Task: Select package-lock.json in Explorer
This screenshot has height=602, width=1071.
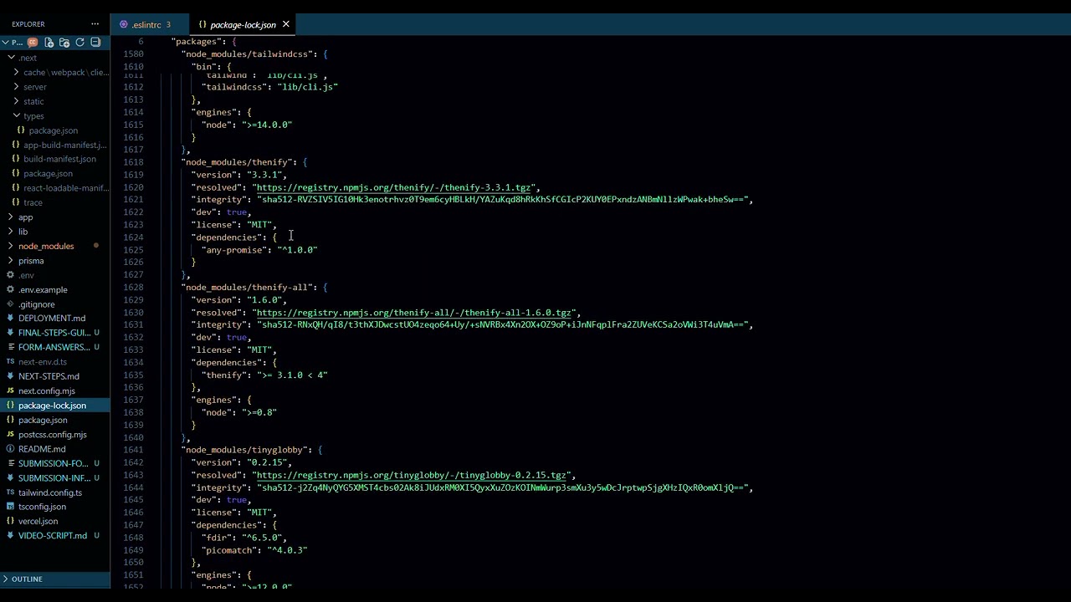Action: tap(52, 406)
